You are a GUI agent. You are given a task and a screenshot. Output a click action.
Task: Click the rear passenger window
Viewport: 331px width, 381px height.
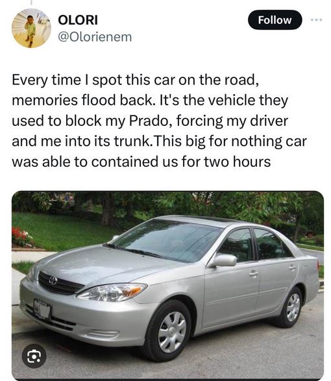pos(272,244)
